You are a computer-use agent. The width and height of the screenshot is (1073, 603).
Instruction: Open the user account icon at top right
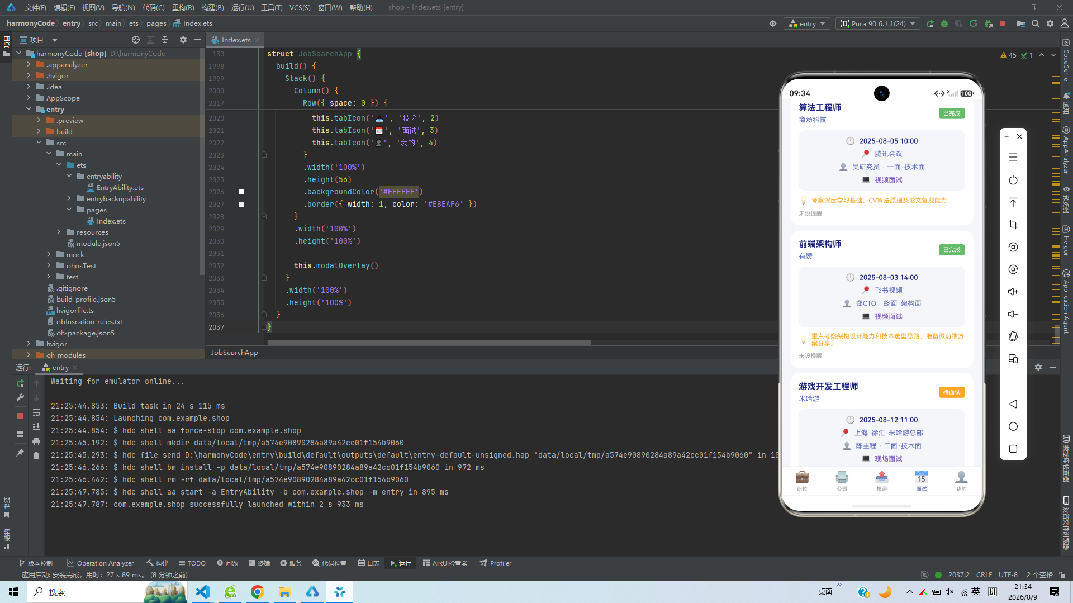pos(1065,24)
